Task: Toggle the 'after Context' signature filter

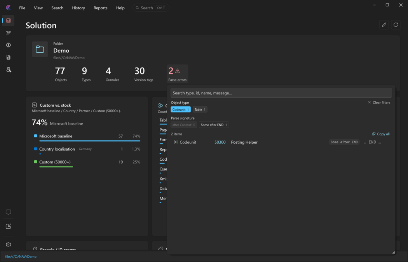Action: [x=184, y=125]
